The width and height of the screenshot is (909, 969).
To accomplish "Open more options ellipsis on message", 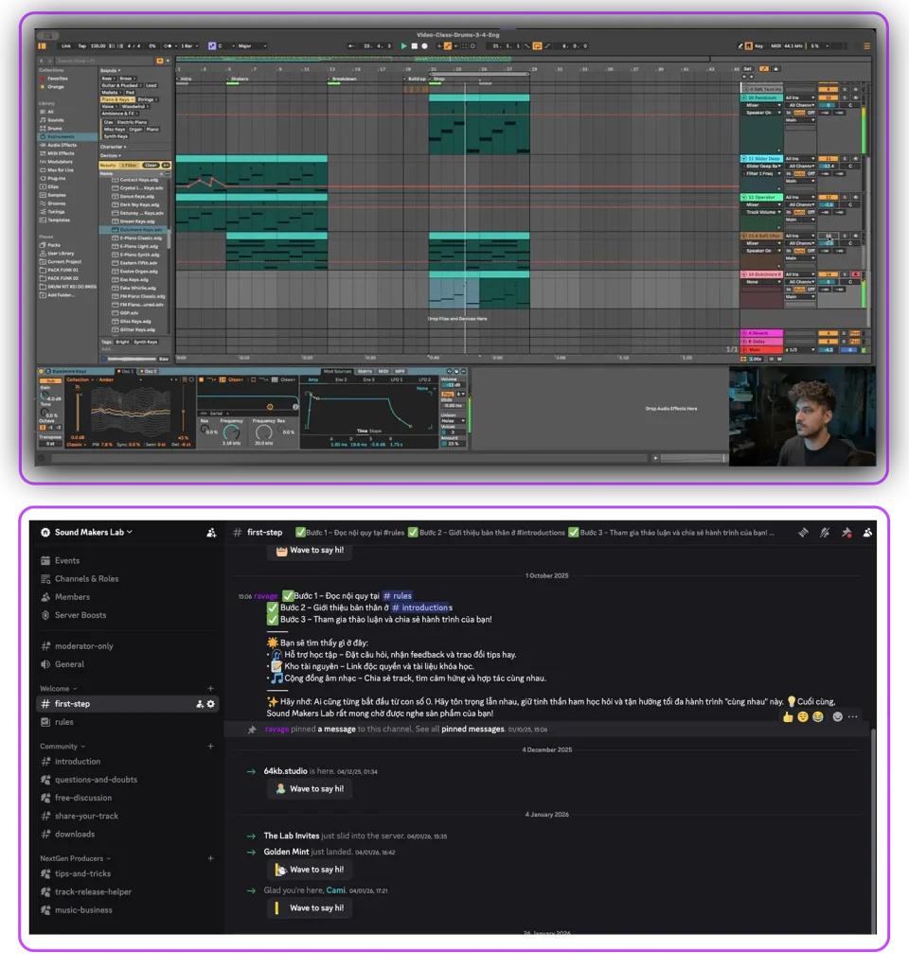I will [853, 717].
